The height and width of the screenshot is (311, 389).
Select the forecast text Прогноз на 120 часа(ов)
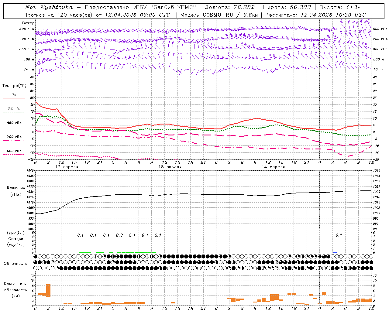pyautogui.click(x=58, y=15)
